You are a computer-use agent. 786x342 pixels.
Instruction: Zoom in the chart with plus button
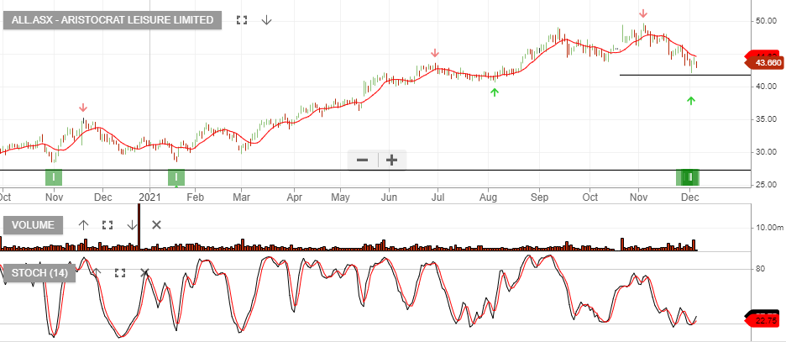click(x=392, y=160)
